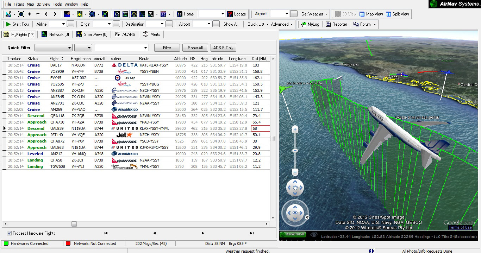The height and width of the screenshot is (253, 481).
Task: Toggle the eye icon below 3D view
Action: 314,235
